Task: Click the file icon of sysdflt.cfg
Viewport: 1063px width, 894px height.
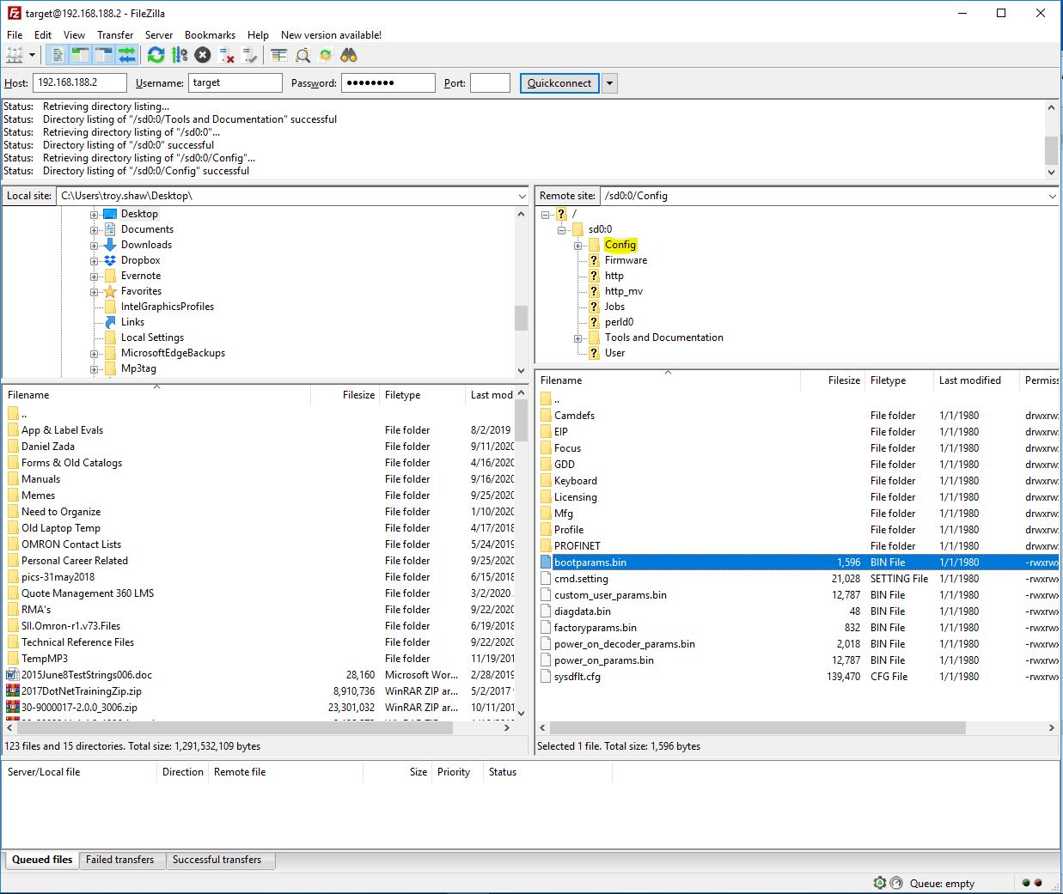Action: (x=546, y=677)
